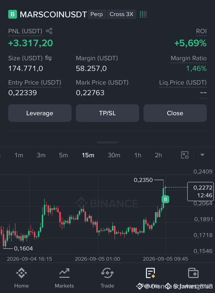Open chart fullscreen expand icon
Image resolution: width=215 pixels, height=293 pixels.
click(x=185, y=155)
